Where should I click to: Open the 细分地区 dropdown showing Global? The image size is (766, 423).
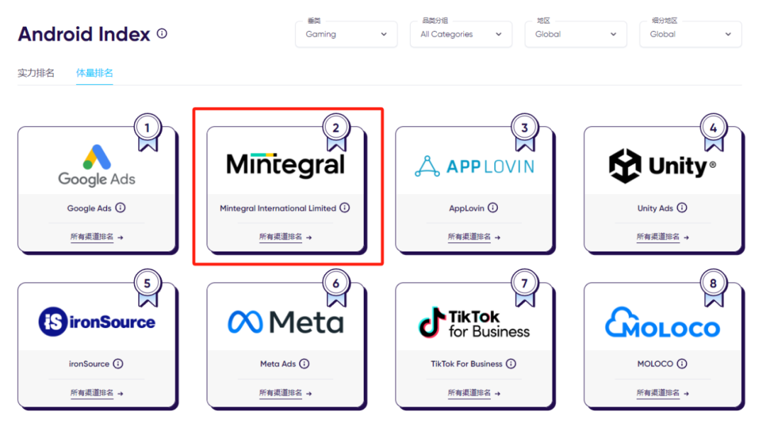(x=690, y=34)
